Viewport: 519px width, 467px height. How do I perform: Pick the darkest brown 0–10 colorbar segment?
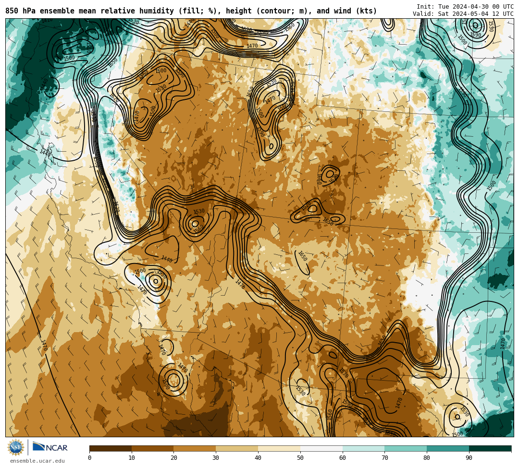[x=111, y=448]
